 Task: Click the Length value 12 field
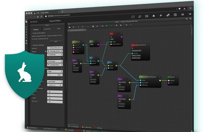click(55, 98)
